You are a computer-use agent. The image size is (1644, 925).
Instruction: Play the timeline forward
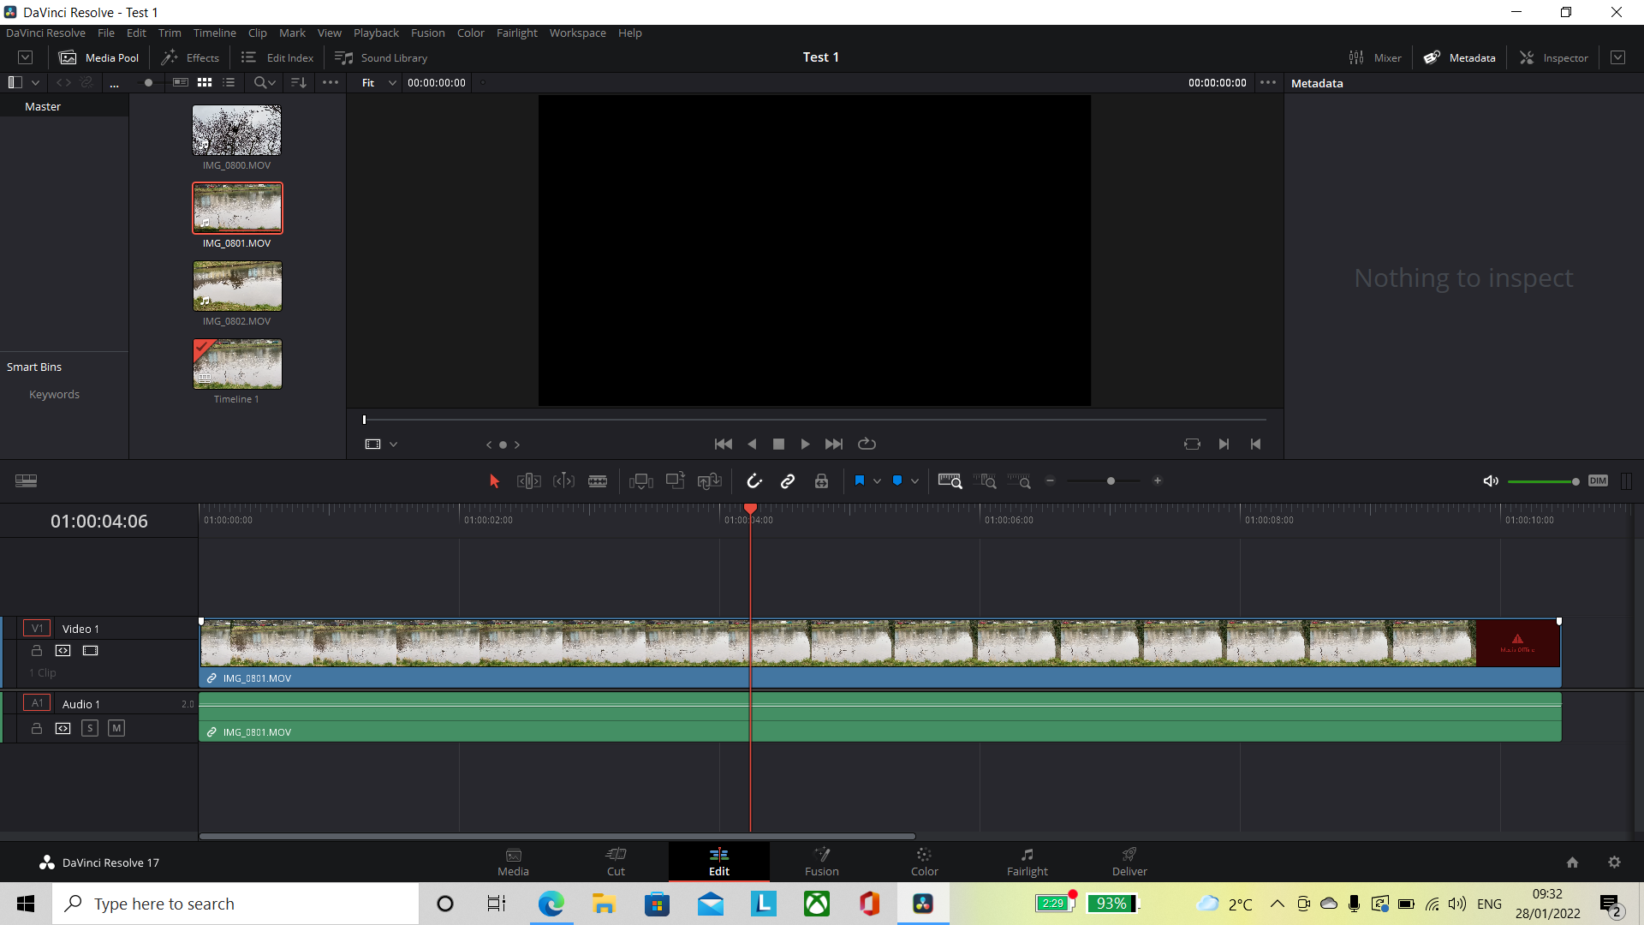click(x=805, y=444)
